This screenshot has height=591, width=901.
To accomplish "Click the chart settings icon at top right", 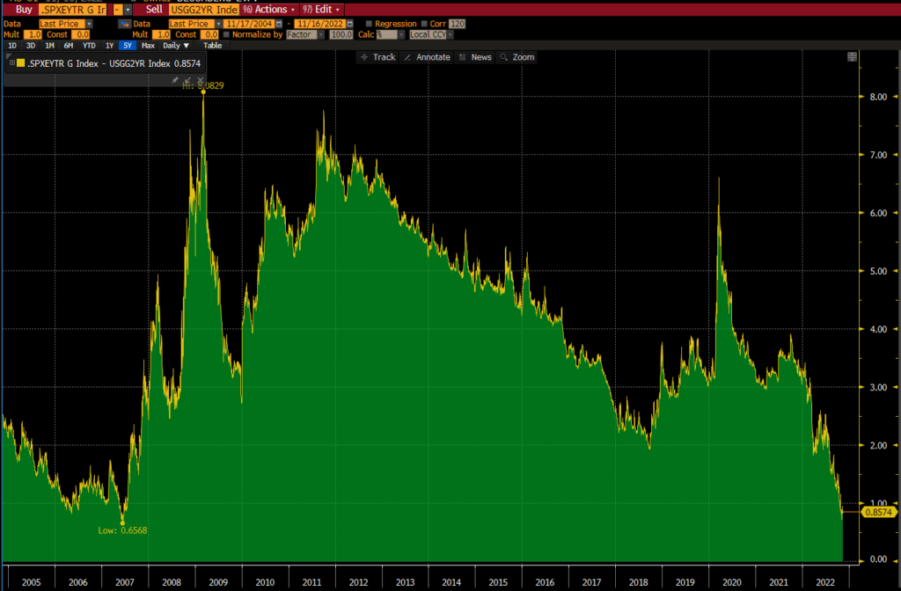I will click(852, 57).
